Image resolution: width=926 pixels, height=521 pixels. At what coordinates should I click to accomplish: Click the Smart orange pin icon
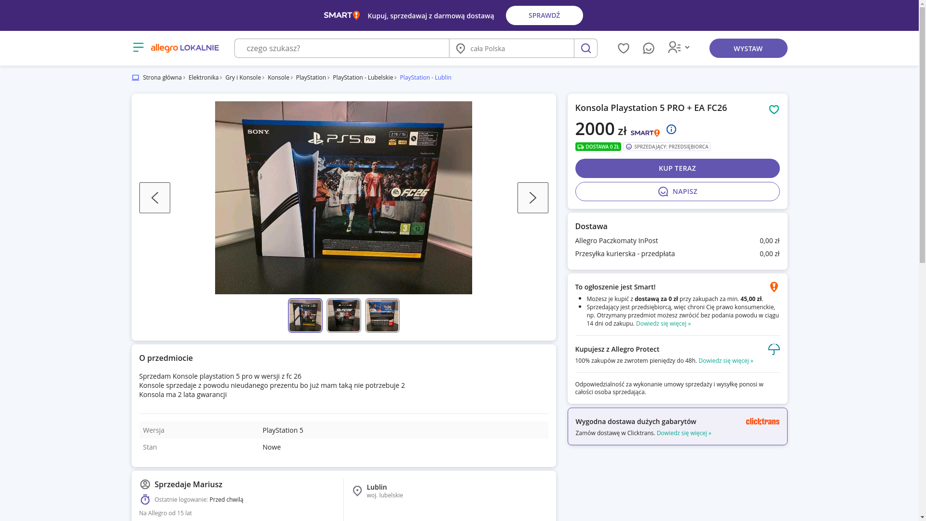[x=774, y=287]
